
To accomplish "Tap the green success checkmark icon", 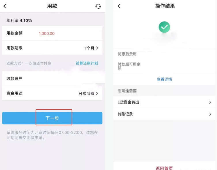I will [164, 27].
